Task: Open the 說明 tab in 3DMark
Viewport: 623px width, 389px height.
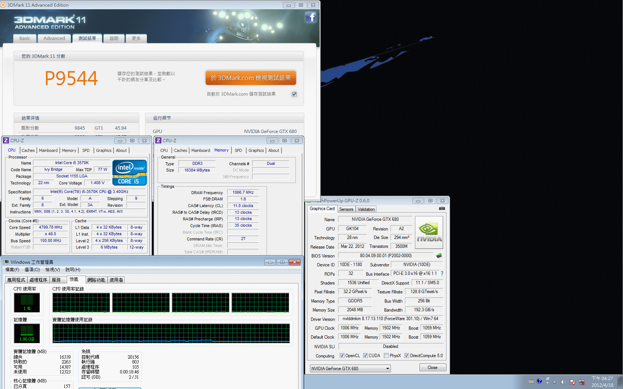Action: coord(114,38)
